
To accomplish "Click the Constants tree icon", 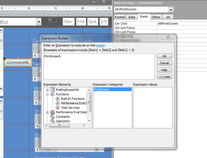I will 53,117.
